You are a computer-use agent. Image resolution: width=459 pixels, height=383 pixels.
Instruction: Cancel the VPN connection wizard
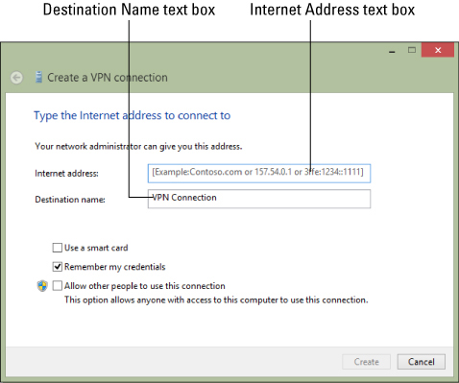(422, 362)
